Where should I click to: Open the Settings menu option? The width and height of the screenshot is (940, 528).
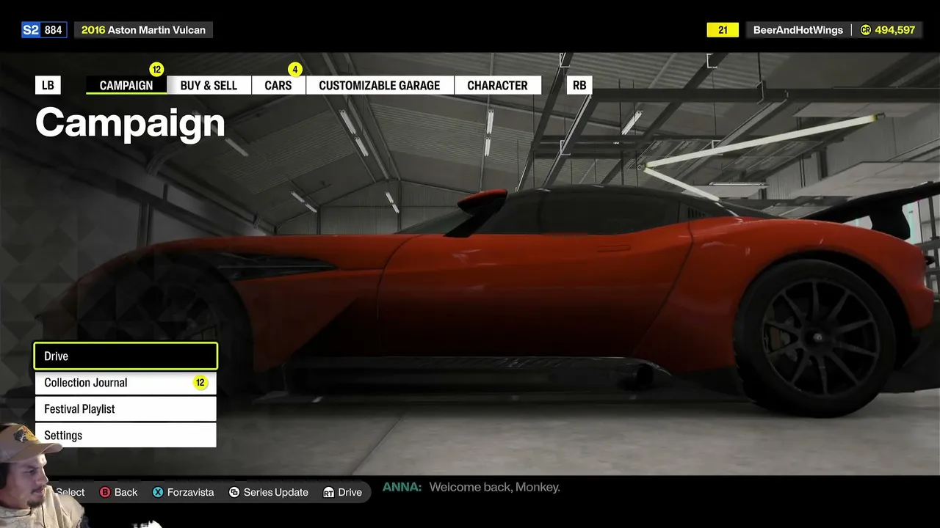[126, 436]
